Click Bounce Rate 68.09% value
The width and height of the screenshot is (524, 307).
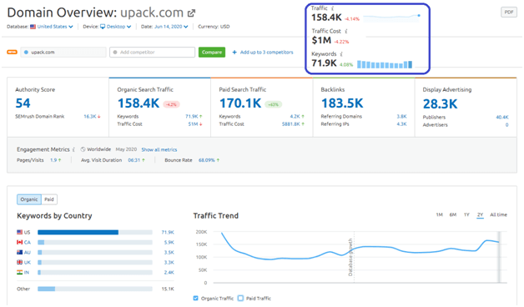(207, 160)
